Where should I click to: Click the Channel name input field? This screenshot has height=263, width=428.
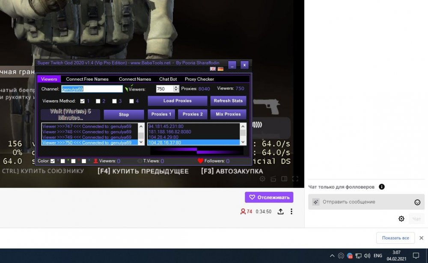(x=92, y=89)
